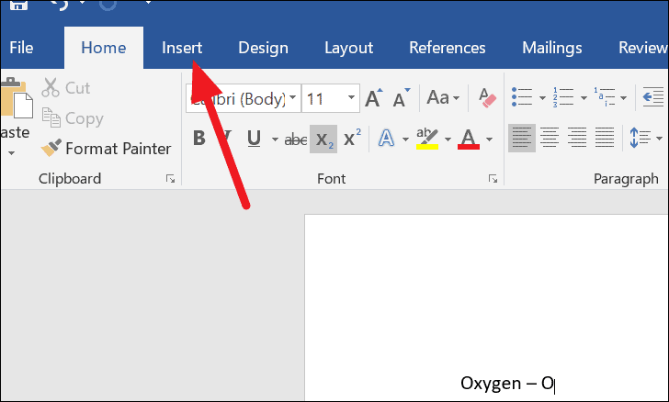Image resolution: width=669 pixels, height=402 pixels.
Task: Open bullet library dropdown arrow
Action: (542, 98)
